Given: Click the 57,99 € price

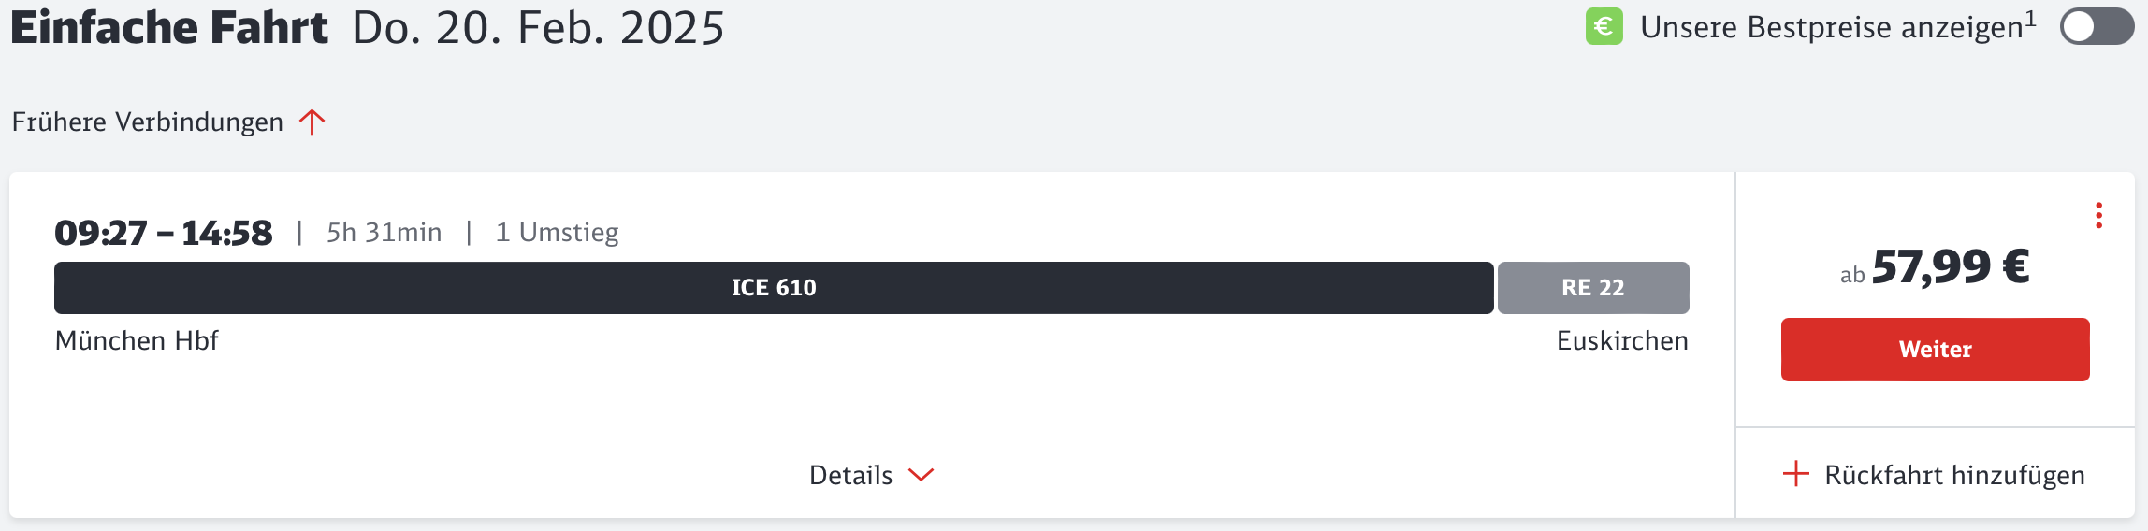Looking at the screenshot, I should [1951, 266].
